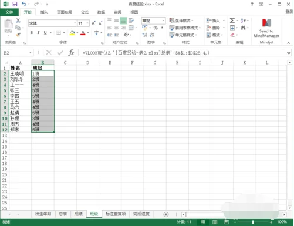This screenshot has width=294, height=226.
Task: Click the Undo arrow icon
Action: click(x=24, y=4)
